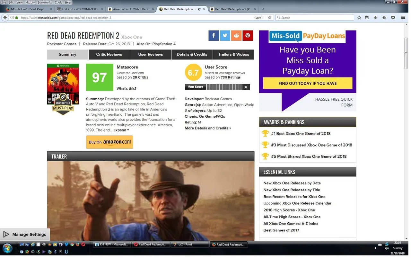Close the active Red Dead Redemption tab
This screenshot has width=411, height=258.
[204, 9]
